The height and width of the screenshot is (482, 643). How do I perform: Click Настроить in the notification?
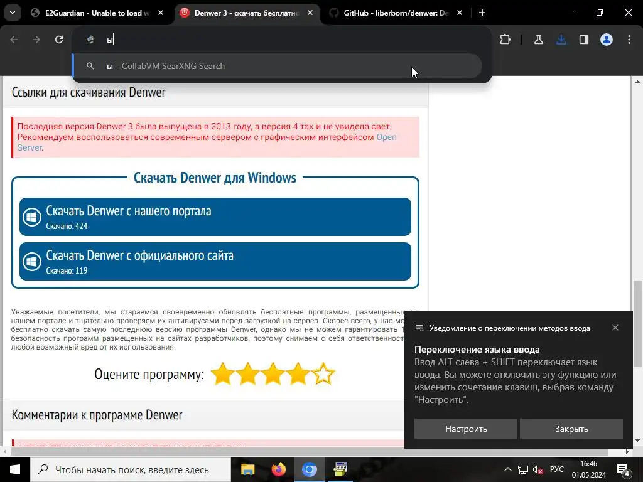click(x=466, y=429)
